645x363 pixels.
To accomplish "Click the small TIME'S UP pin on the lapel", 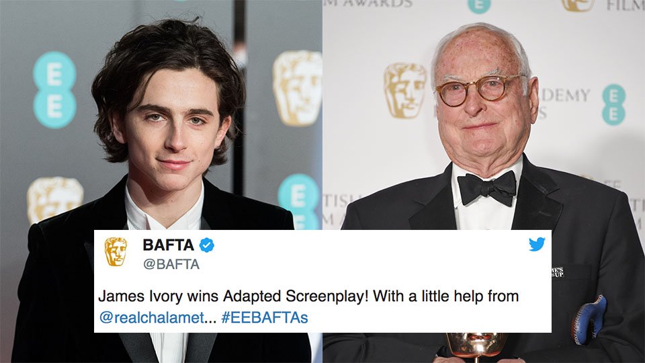I will coord(558,272).
